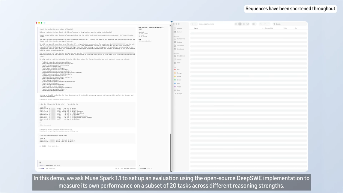
Task: Click the 'New session' title in side panel
Action: click(x=151, y=28)
